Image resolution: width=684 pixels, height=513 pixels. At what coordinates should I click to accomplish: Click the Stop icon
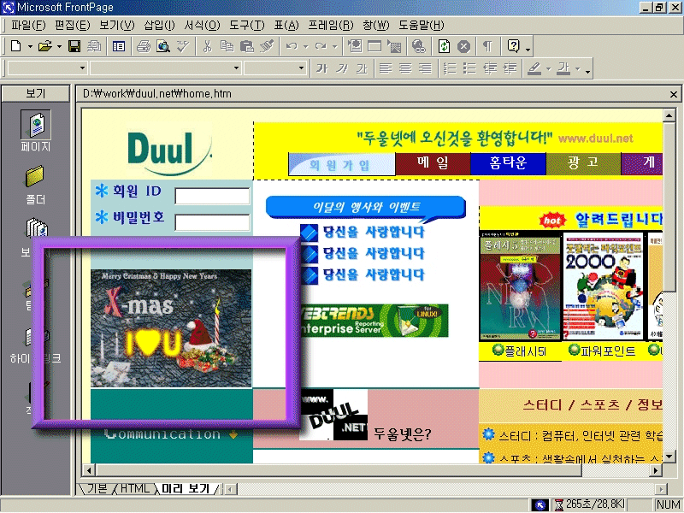click(463, 46)
